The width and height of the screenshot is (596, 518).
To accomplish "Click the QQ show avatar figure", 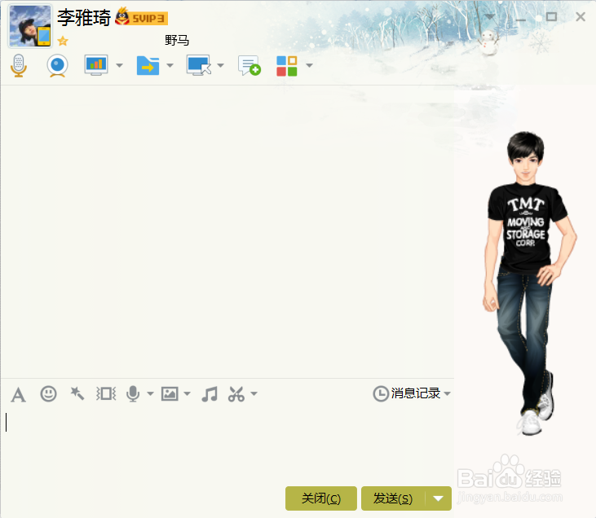I will tap(528, 283).
